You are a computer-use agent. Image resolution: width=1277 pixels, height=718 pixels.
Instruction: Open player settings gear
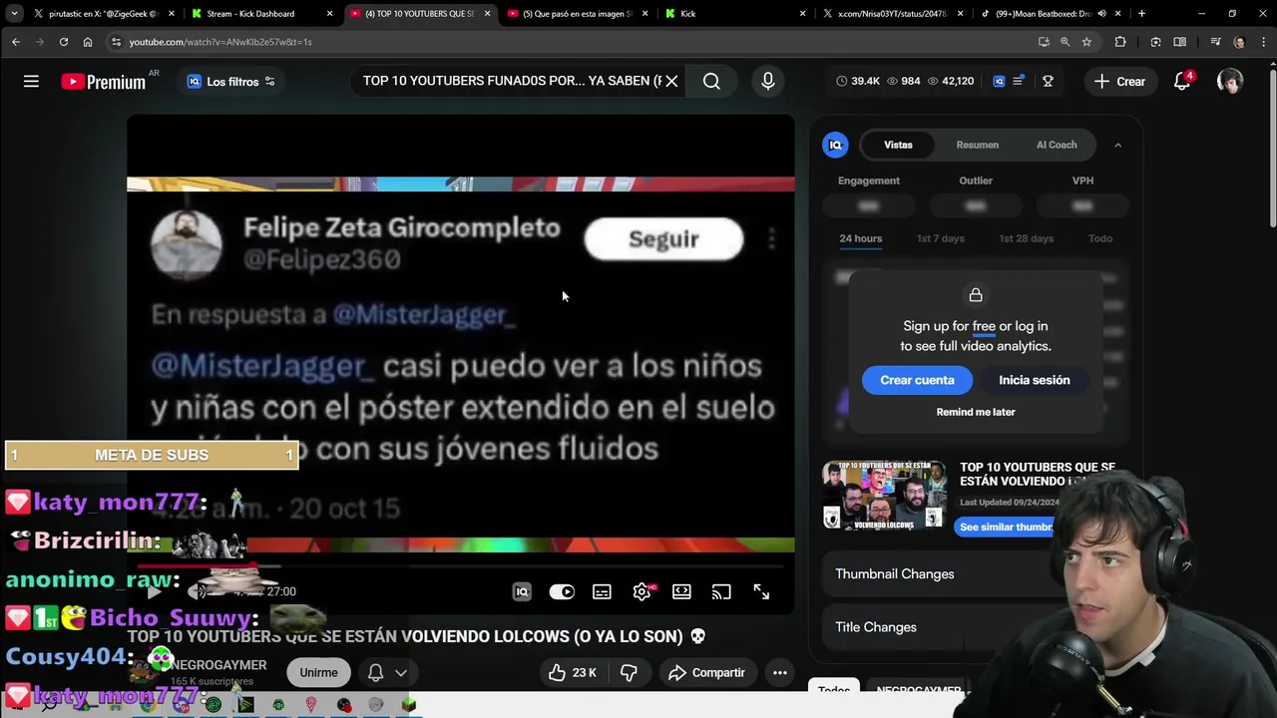[641, 592]
